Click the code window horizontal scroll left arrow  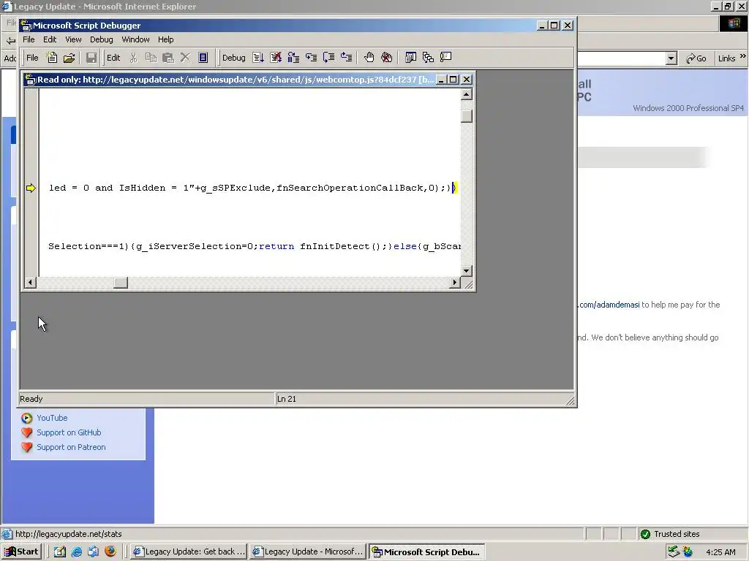(30, 283)
